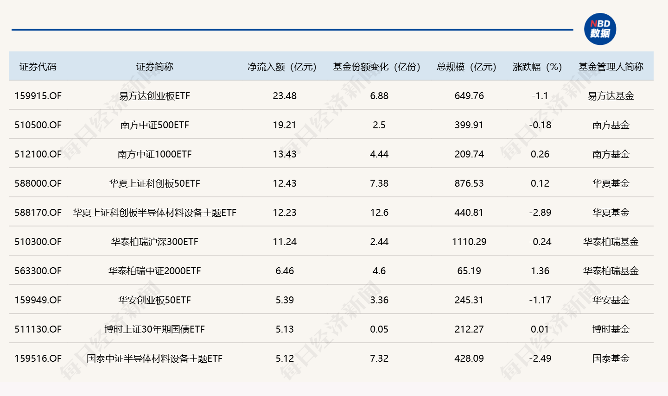Click share change value 12.6

coord(379,213)
